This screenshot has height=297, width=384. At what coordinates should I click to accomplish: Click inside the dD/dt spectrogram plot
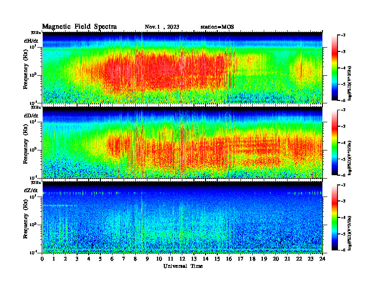click(x=182, y=142)
